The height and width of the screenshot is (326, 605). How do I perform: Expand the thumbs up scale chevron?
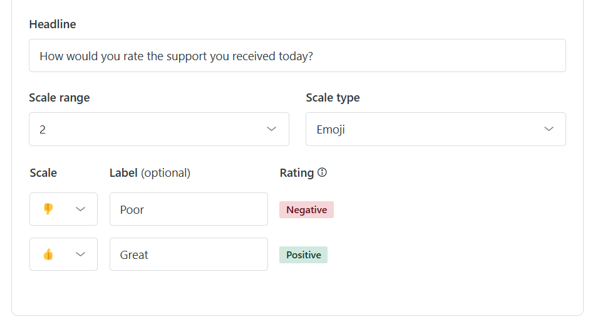80,254
